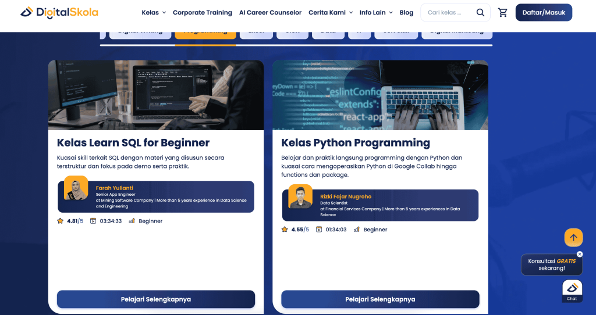Screen dimensions: 596x315
Task: Click the instructor name Rizki Fajar Nugroho
Action: 346,196
